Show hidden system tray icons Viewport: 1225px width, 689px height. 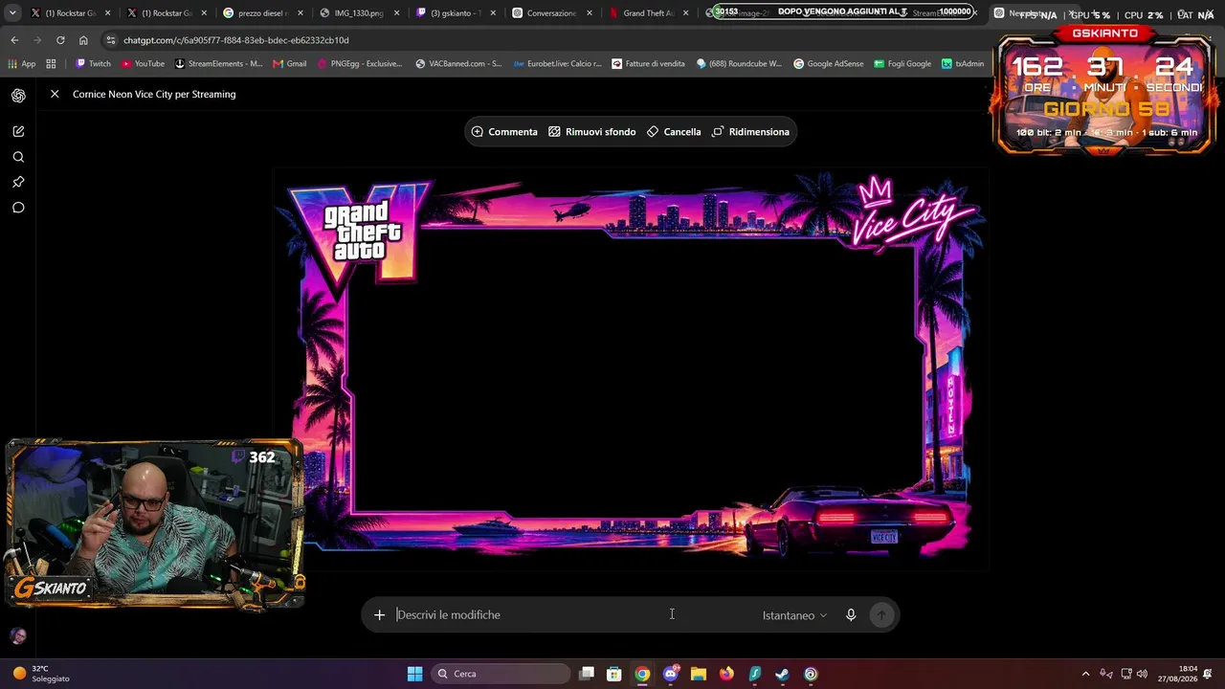pos(1085,674)
